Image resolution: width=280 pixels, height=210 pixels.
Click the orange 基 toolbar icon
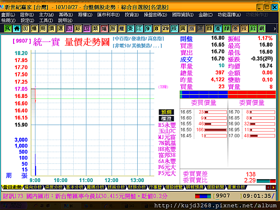[235, 28]
